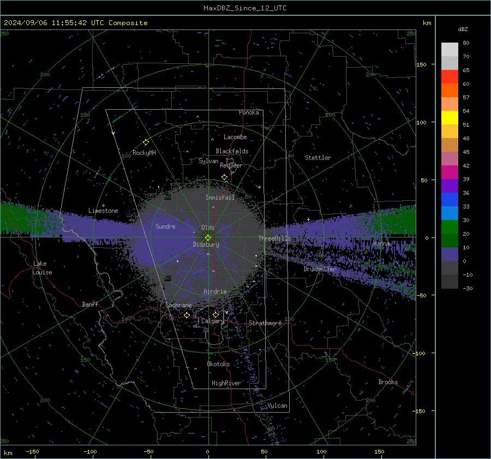
Task: Click the Limestone label
Action: (103, 211)
